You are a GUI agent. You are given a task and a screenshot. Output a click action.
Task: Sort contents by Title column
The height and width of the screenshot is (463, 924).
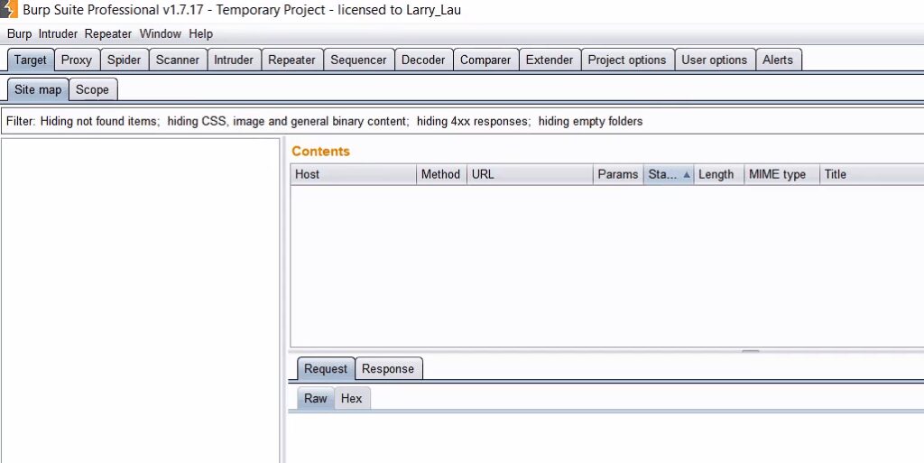872,174
